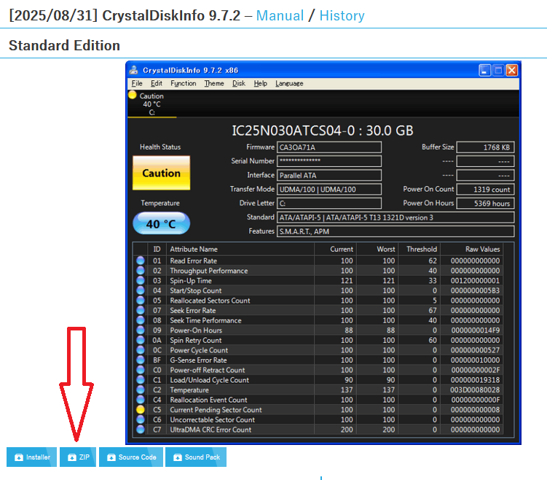547x480 pixels.
Task: Open the Language menu
Action: [x=289, y=83]
